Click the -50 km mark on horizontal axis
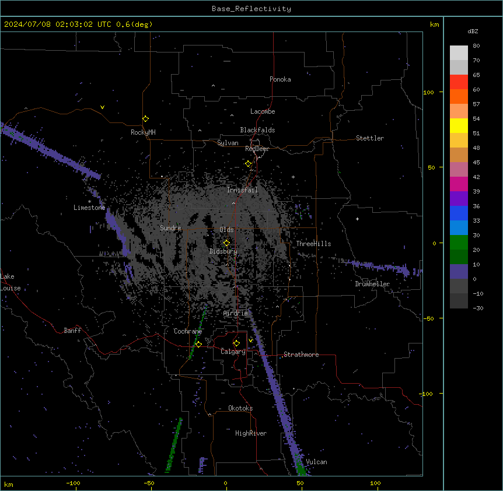The width and height of the screenshot is (503, 491). pyautogui.click(x=149, y=483)
